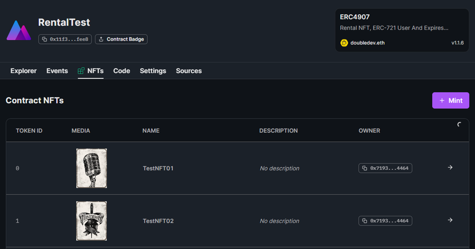Click the microphone thumbnail of TestNFT01
The image size is (475, 249).
pos(91,168)
